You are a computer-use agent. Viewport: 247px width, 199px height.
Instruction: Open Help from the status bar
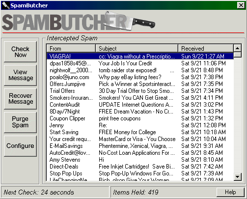pos(230,192)
